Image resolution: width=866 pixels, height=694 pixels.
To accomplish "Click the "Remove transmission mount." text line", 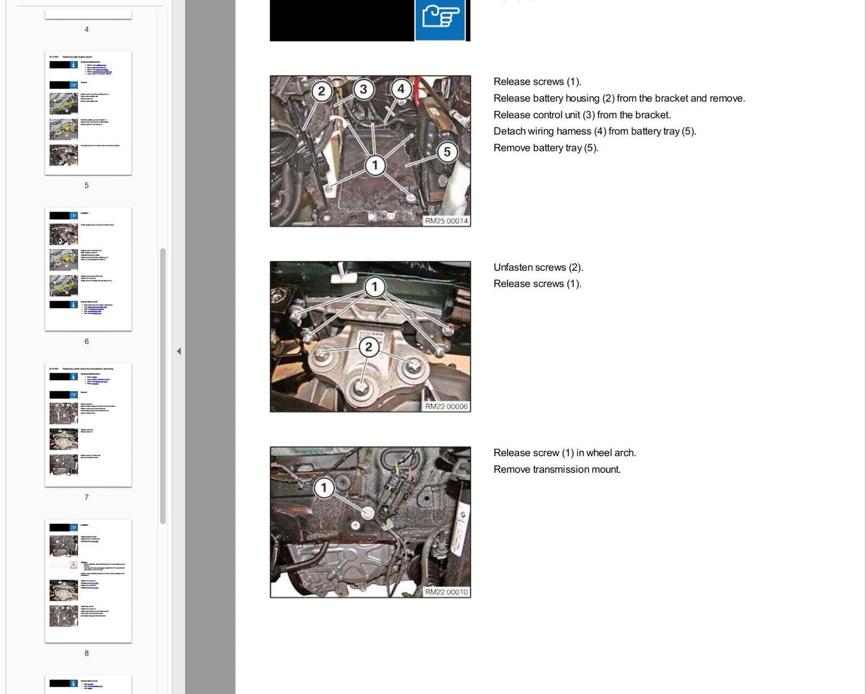I will pyautogui.click(x=557, y=469).
